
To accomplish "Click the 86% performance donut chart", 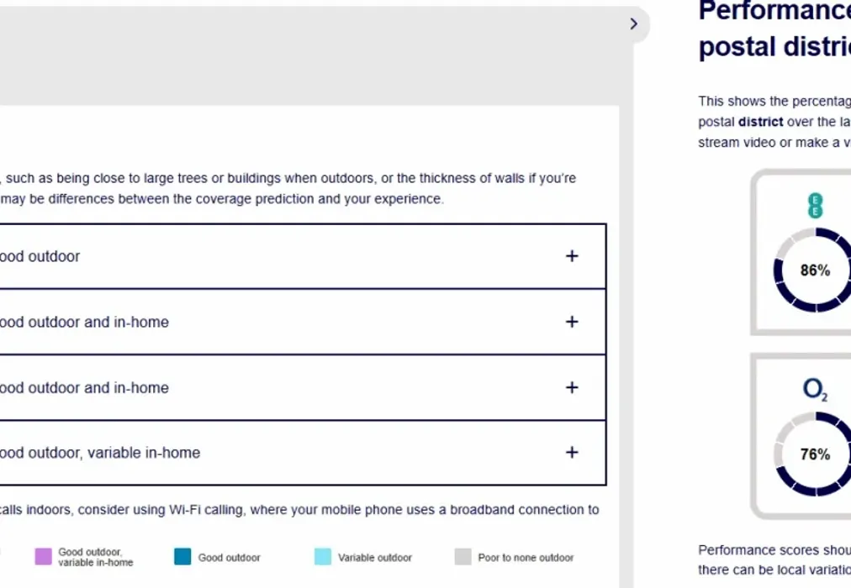I will click(816, 270).
